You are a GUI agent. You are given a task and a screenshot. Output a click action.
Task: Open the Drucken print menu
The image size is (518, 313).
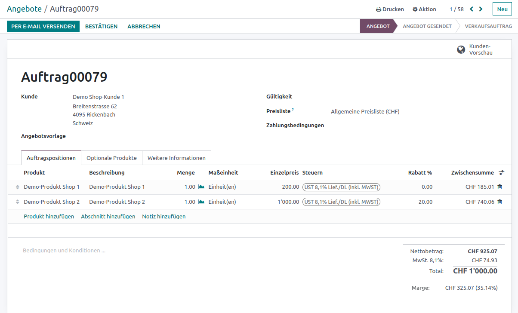coord(390,9)
